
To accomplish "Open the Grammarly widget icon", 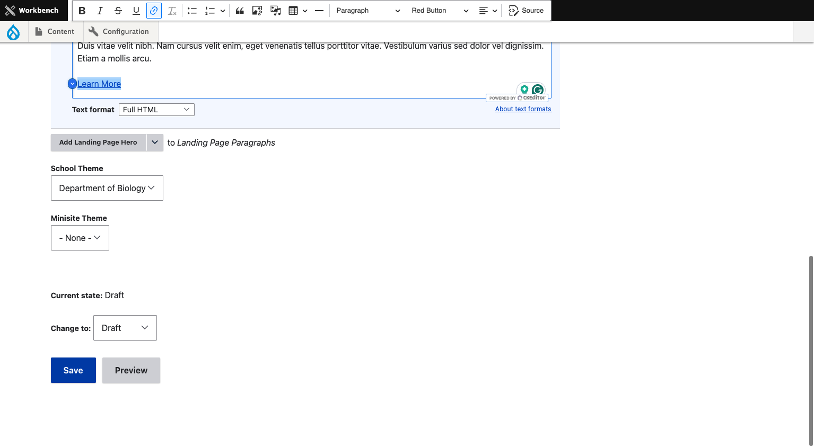I will point(537,90).
